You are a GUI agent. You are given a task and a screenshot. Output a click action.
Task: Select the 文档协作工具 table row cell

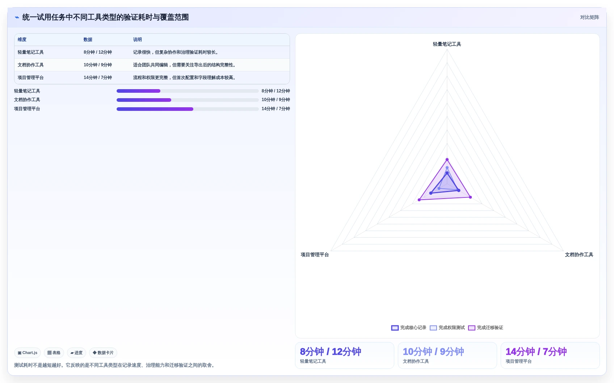(31, 65)
